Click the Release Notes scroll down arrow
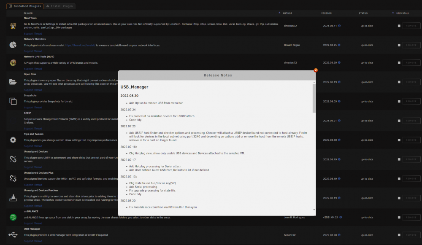 tap(314, 210)
